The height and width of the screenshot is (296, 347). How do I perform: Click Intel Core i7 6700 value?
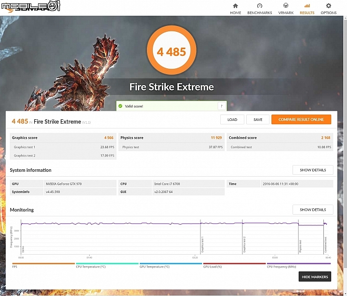(167, 184)
